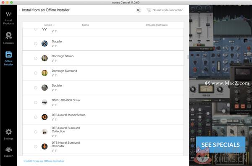Click the Doppler product name

[57, 41]
